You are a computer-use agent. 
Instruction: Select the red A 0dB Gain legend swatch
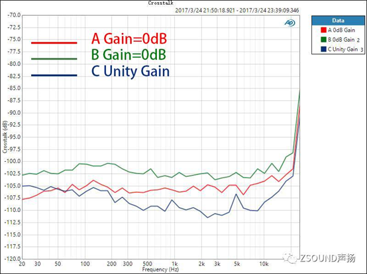pyautogui.click(x=324, y=30)
